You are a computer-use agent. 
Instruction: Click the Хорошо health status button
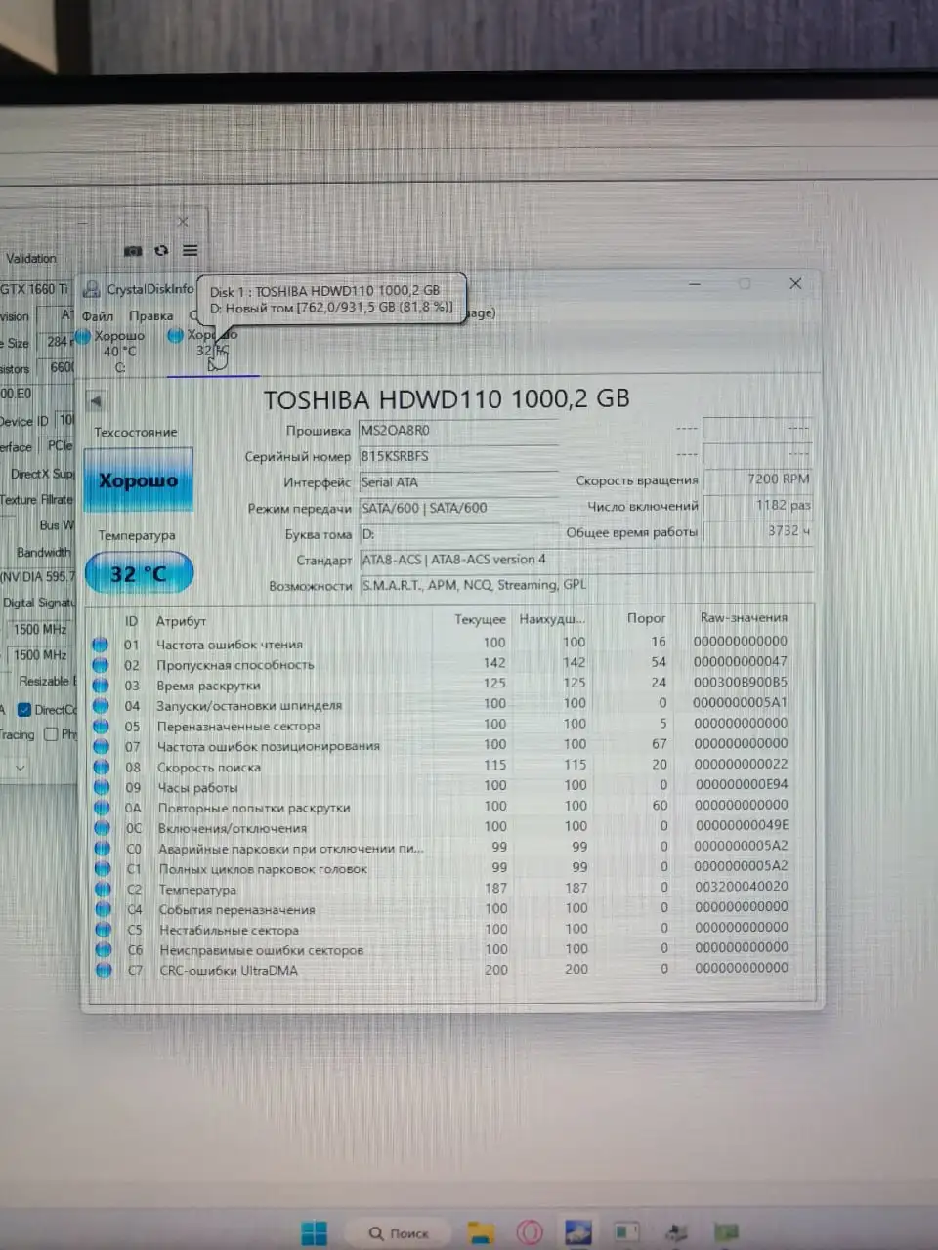click(138, 479)
